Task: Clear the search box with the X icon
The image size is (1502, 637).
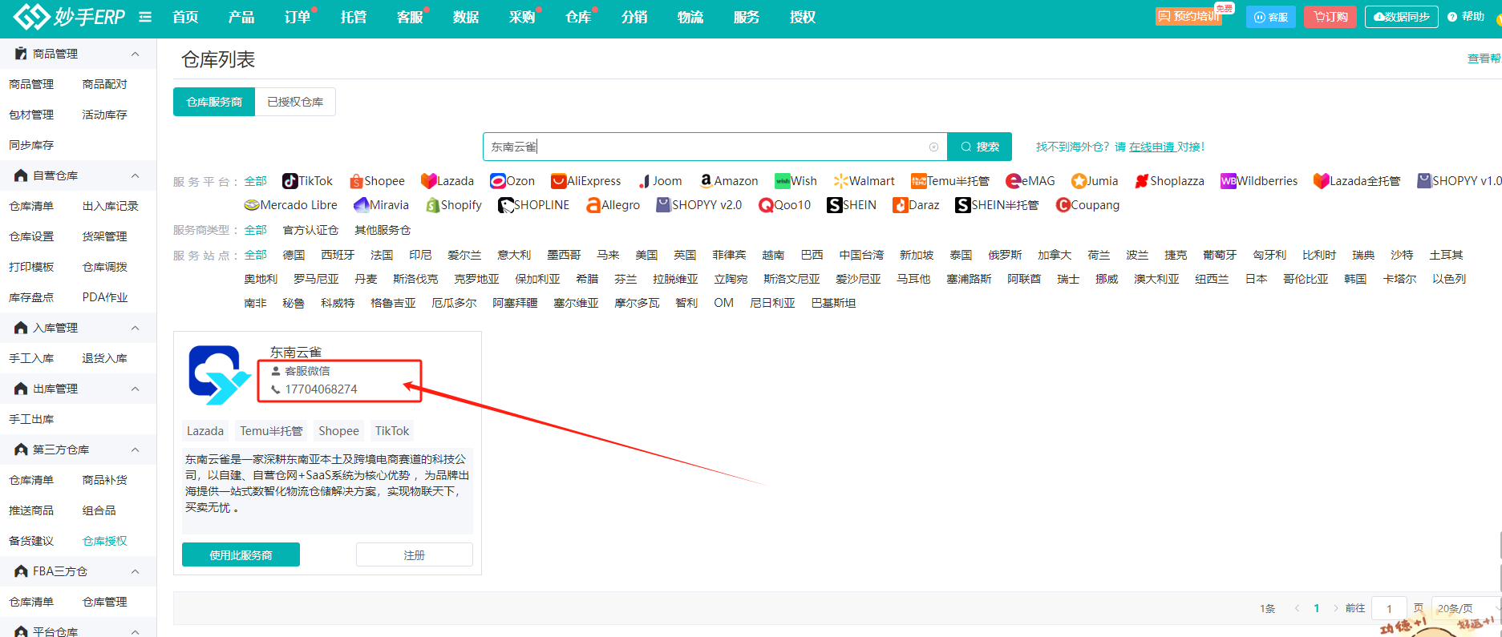Action: pos(933,147)
